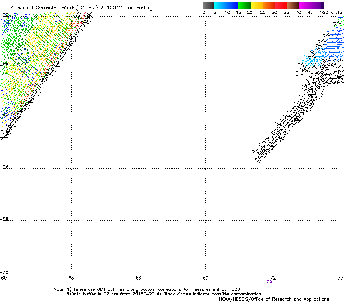Click the '>50 knots' legend label
The image size is (344, 302).
(x=331, y=13)
